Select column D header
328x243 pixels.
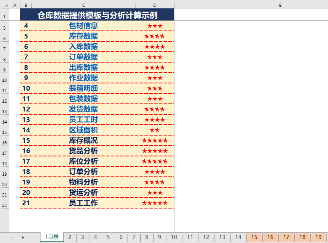pos(155,5)
